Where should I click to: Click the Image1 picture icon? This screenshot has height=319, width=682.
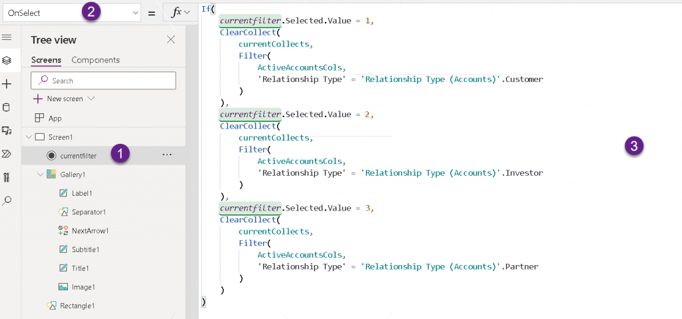[x=63, y=287]
